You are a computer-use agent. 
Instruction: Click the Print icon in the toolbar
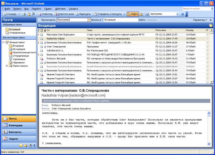click(x=24, y=14)
